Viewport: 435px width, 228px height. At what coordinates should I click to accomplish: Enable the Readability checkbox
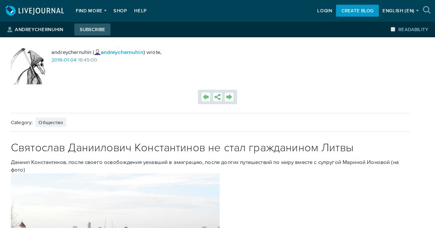(393, 29)
